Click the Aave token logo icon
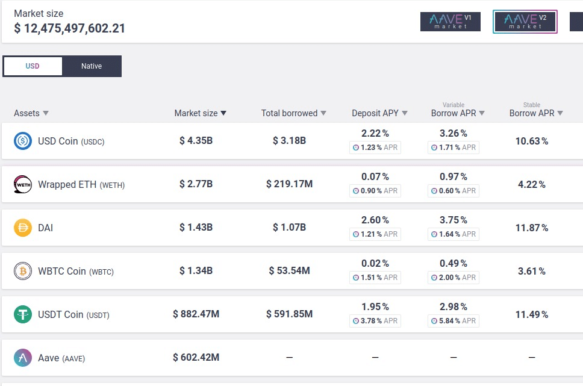The height and width of the screenshot is (386, 583). click(x=23, y=358)
